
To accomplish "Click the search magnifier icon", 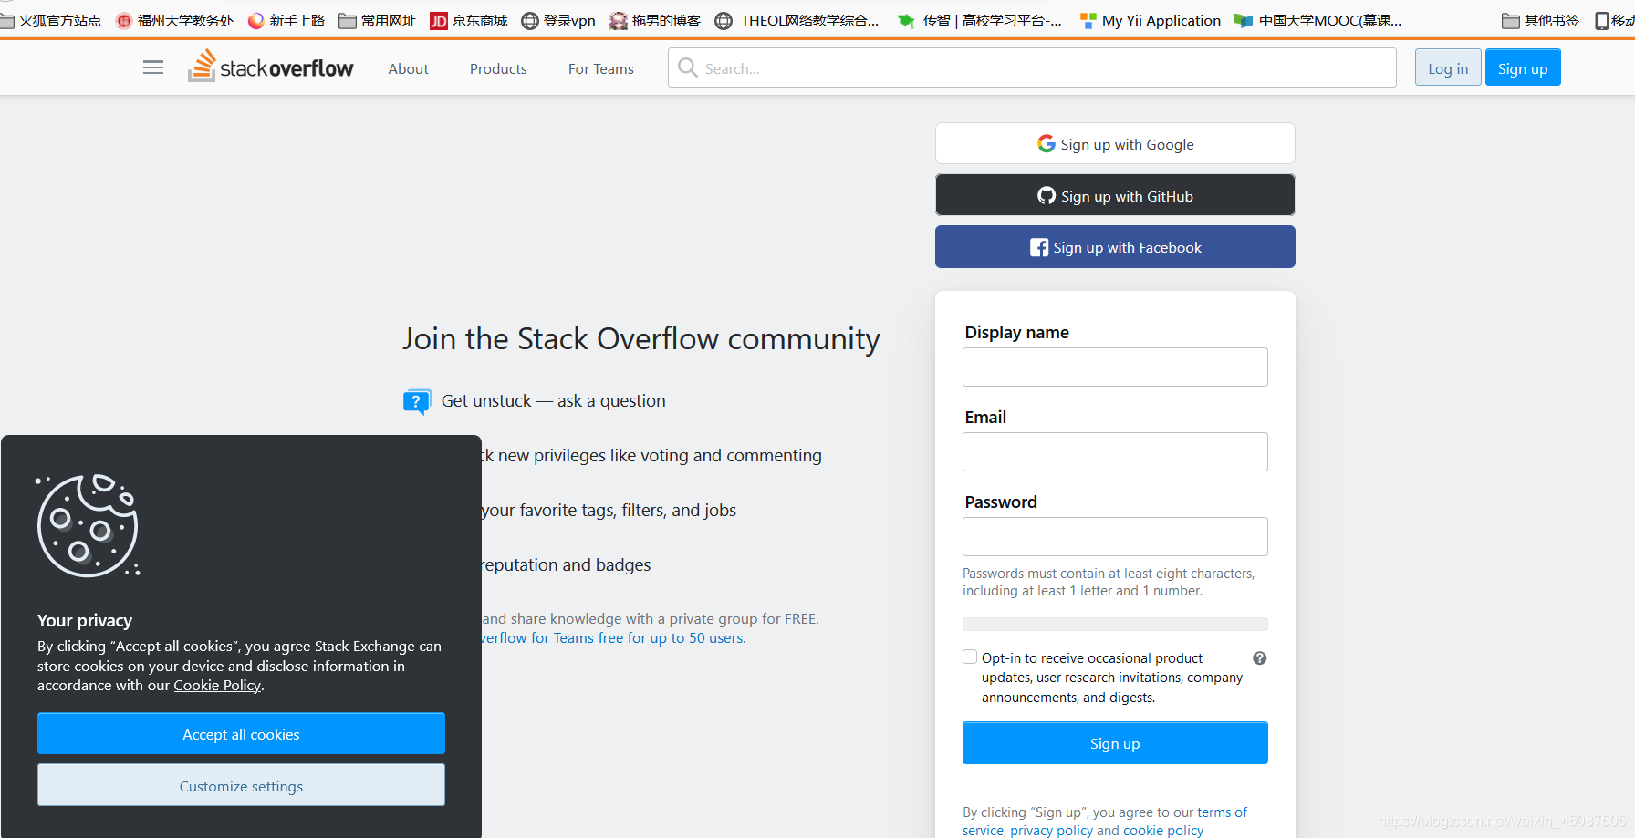I will click(688, 67).
